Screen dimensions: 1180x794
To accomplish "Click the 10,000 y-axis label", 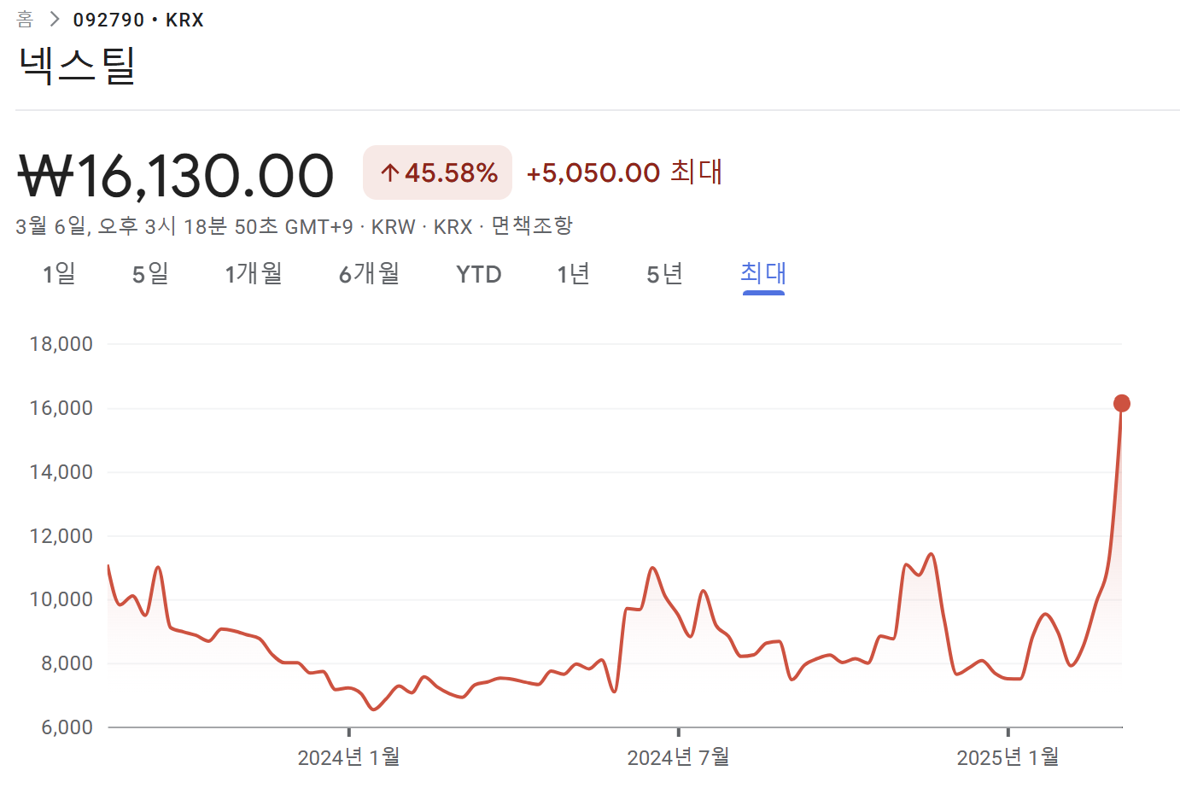I will [x=61, y=599].
